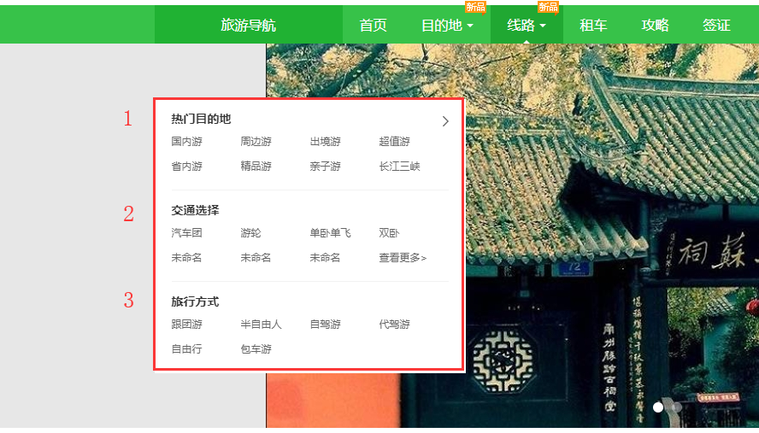Select the active white carousel dot
This screenshot has width=759, height=433.
(x=658, y=407)
